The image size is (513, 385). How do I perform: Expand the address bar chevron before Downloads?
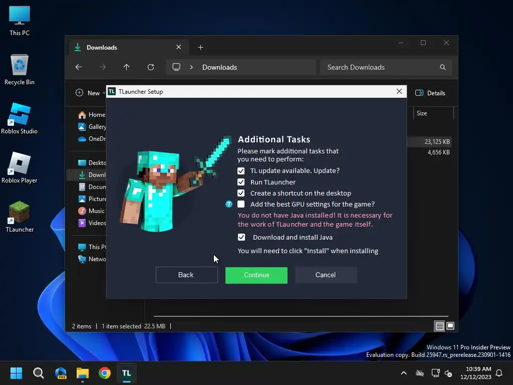pos(191,67)
